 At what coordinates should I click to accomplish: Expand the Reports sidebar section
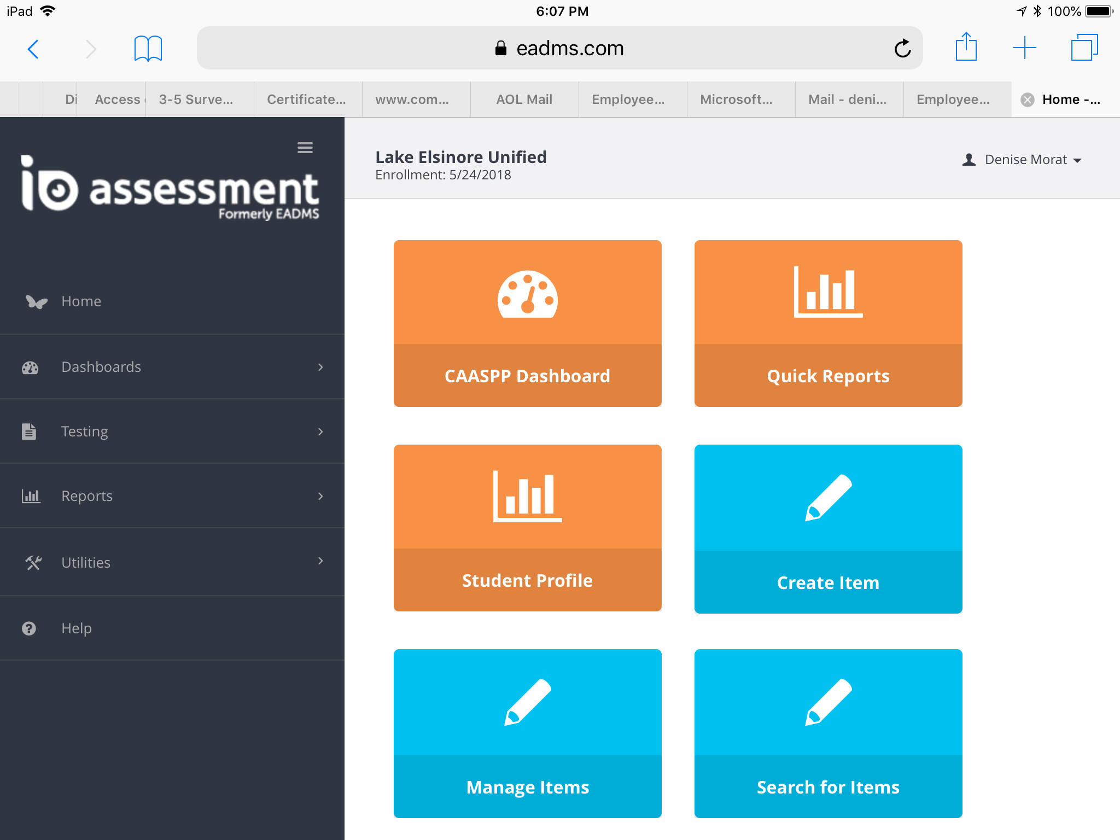point(172,496)
